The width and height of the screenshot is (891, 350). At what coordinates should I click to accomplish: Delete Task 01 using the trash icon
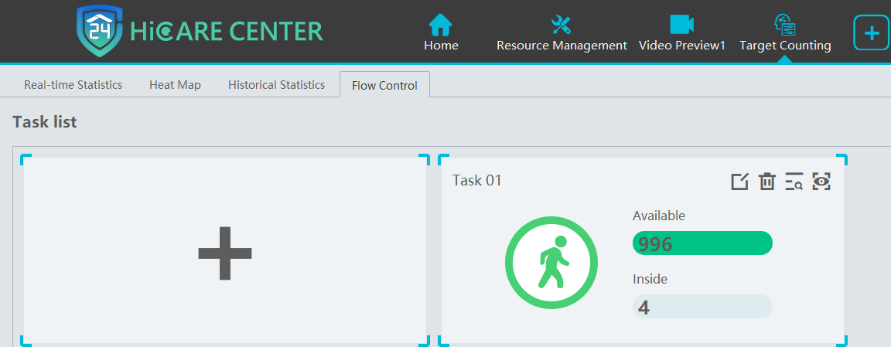[766, 182]
